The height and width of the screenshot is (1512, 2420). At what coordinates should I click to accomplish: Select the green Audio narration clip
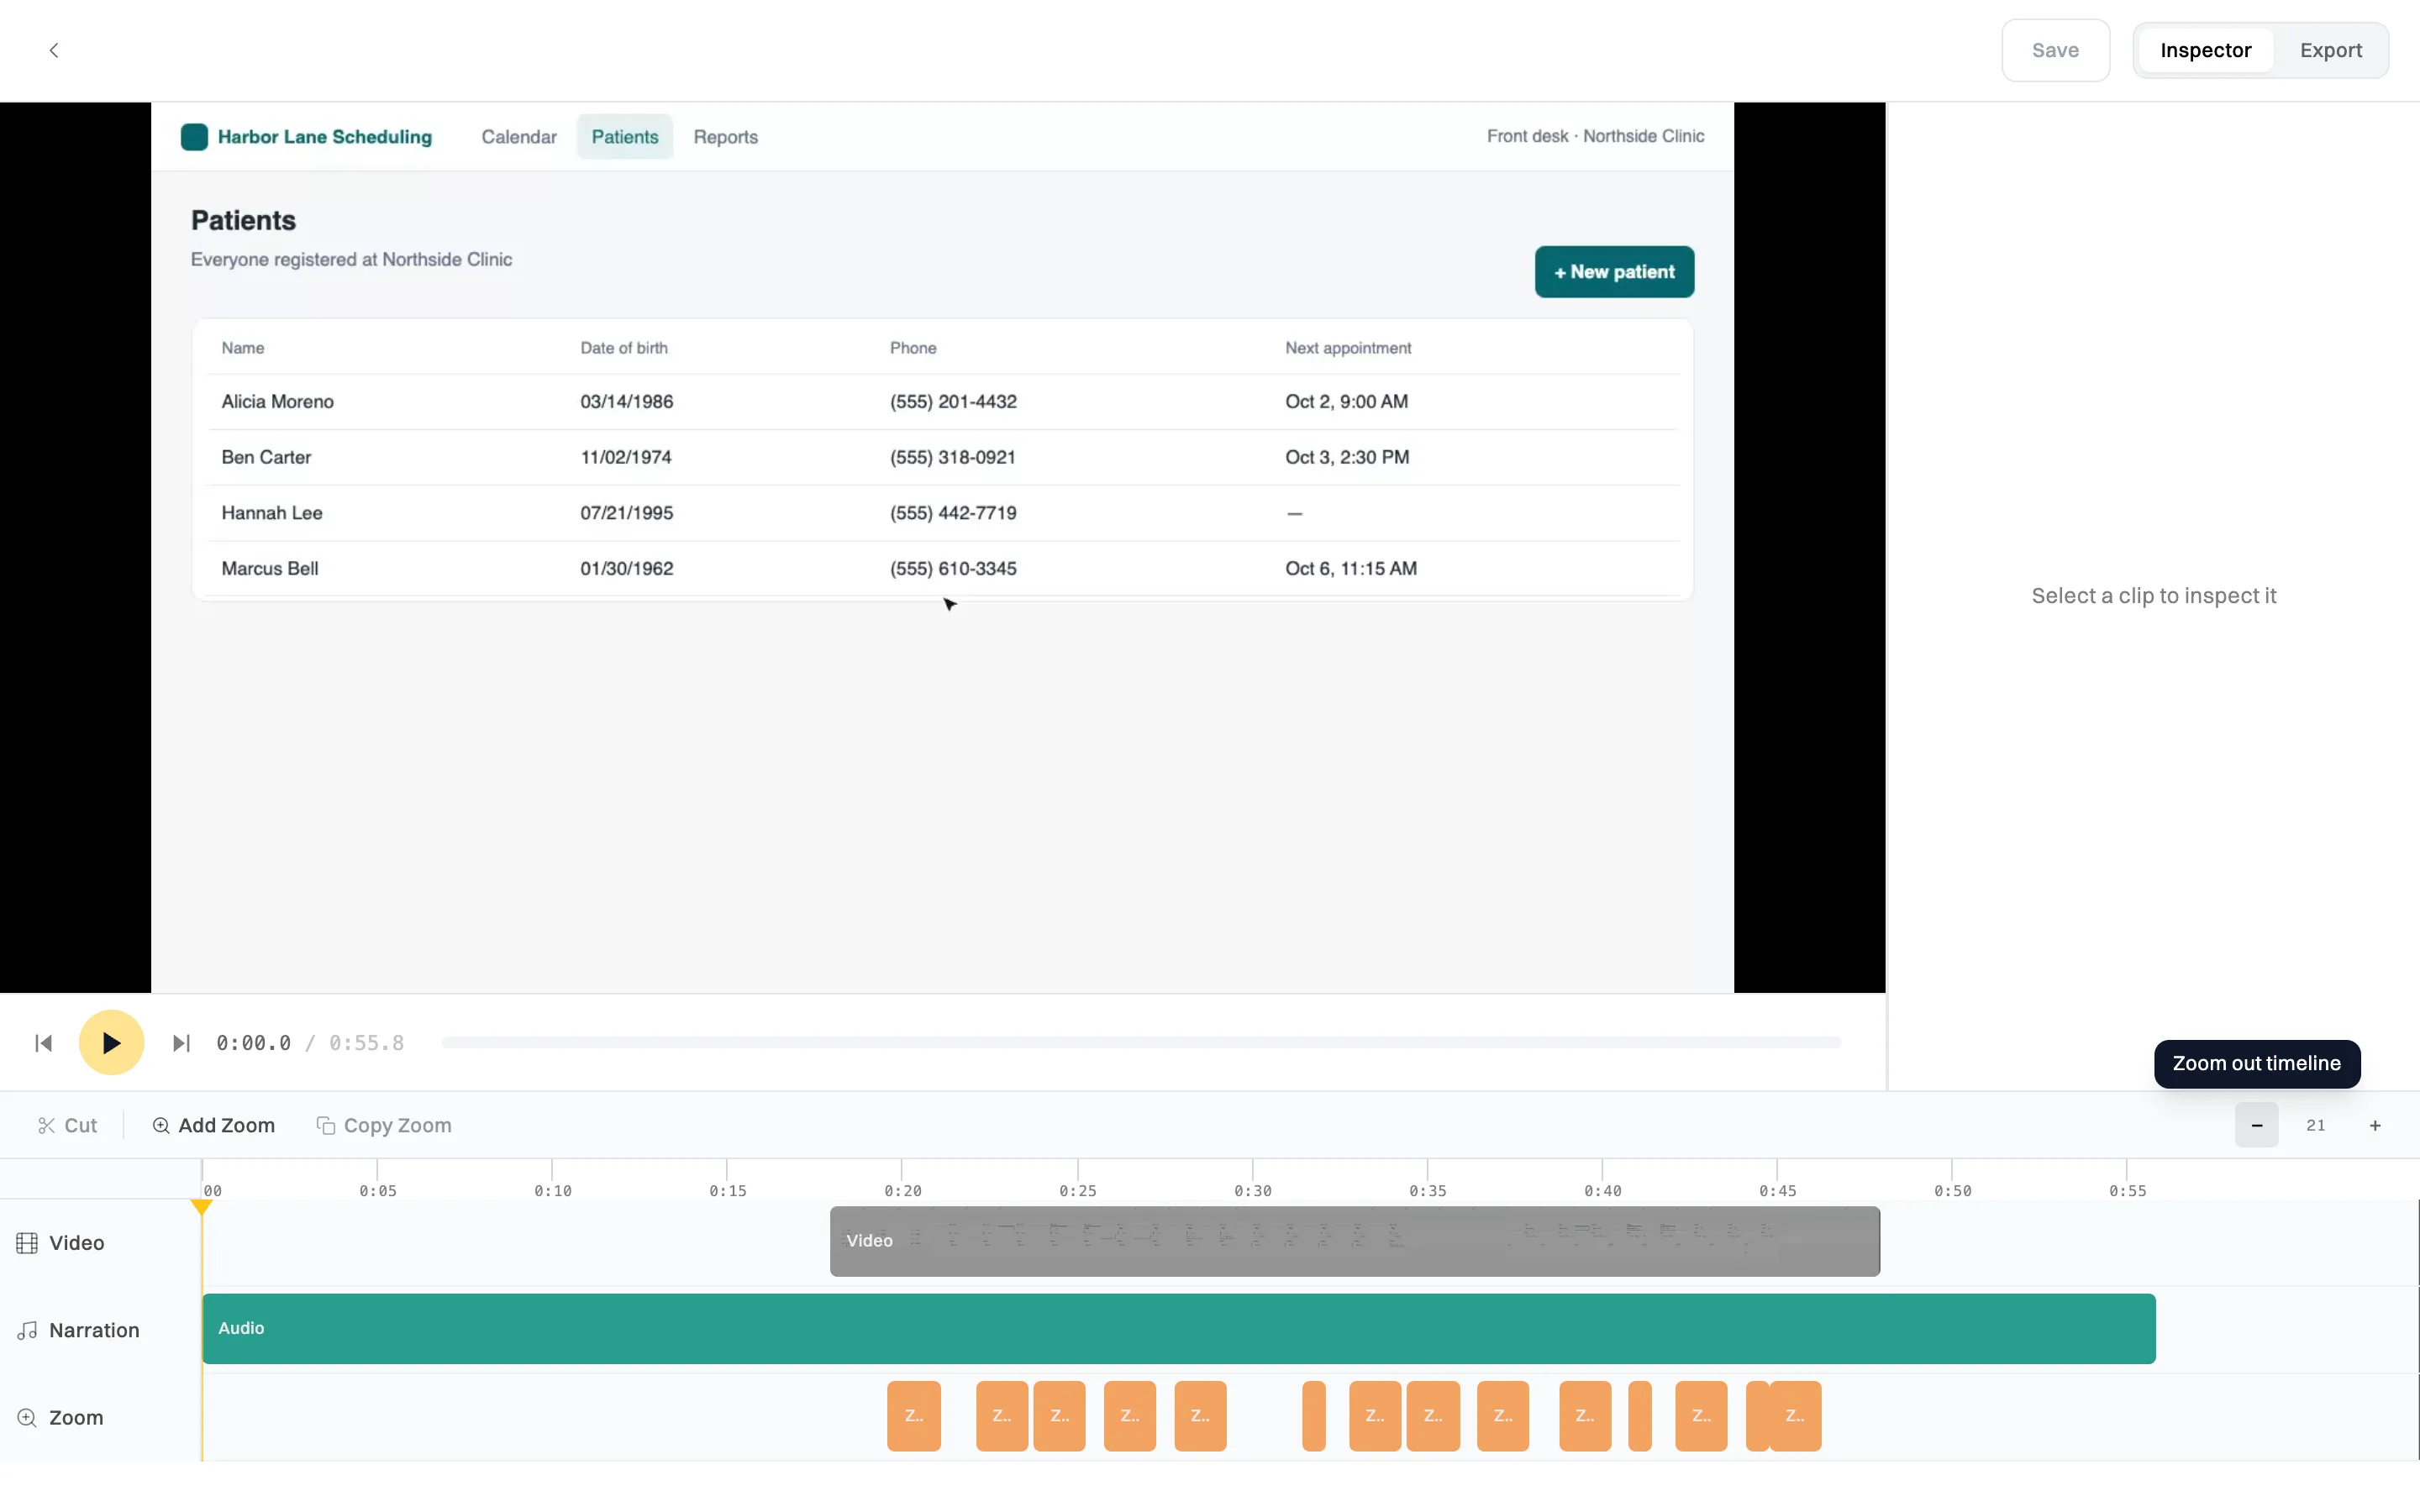click(1178, 1328)
